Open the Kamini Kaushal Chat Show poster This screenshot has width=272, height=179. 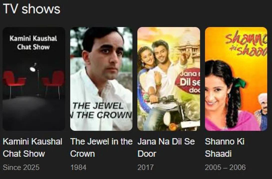(34, 79)
